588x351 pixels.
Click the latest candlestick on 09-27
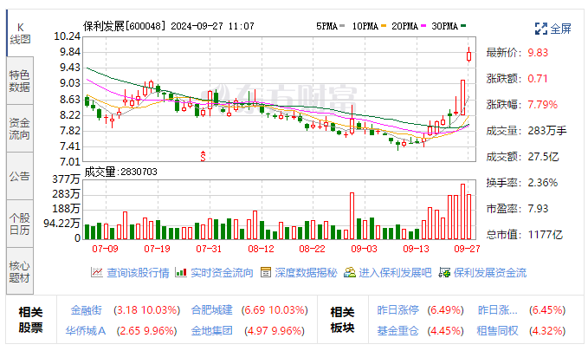(x=468, y=55)
